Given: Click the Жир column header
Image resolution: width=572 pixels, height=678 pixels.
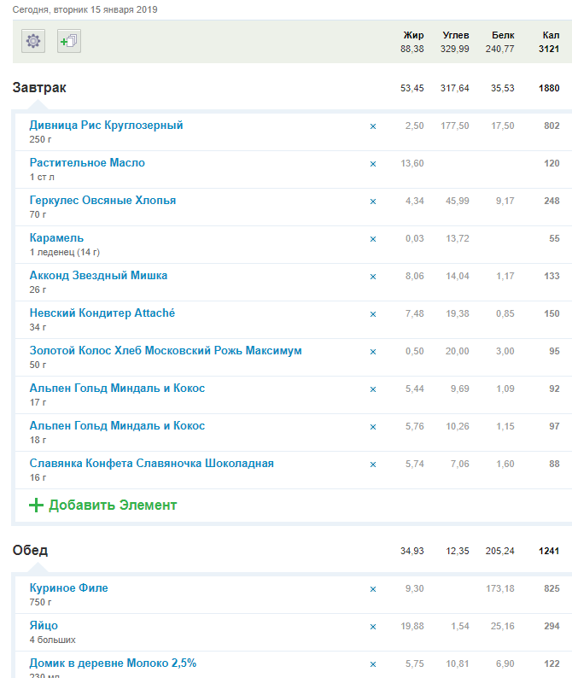Looking at the screenshot, I should (x=413, y=35).
